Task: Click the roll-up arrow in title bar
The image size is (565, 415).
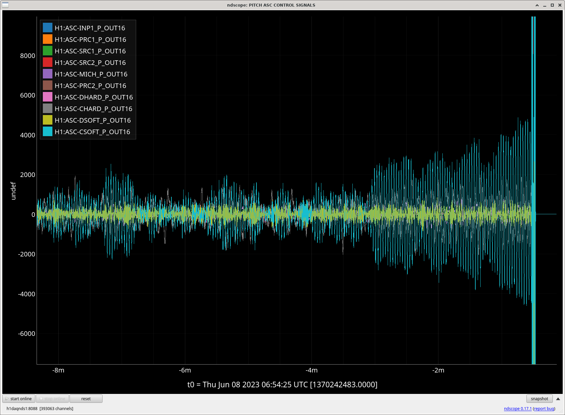Action: click(x=537, y=5)
